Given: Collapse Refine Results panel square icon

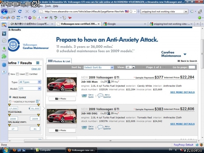Looking at the screenshot, I should click(38, 63).
